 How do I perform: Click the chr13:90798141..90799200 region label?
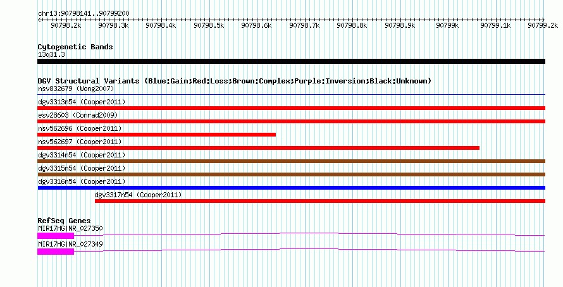pyautogui.click(x=84, y=14)
